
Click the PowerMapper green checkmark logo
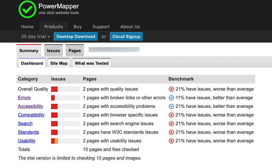click(x=27, y=9)
